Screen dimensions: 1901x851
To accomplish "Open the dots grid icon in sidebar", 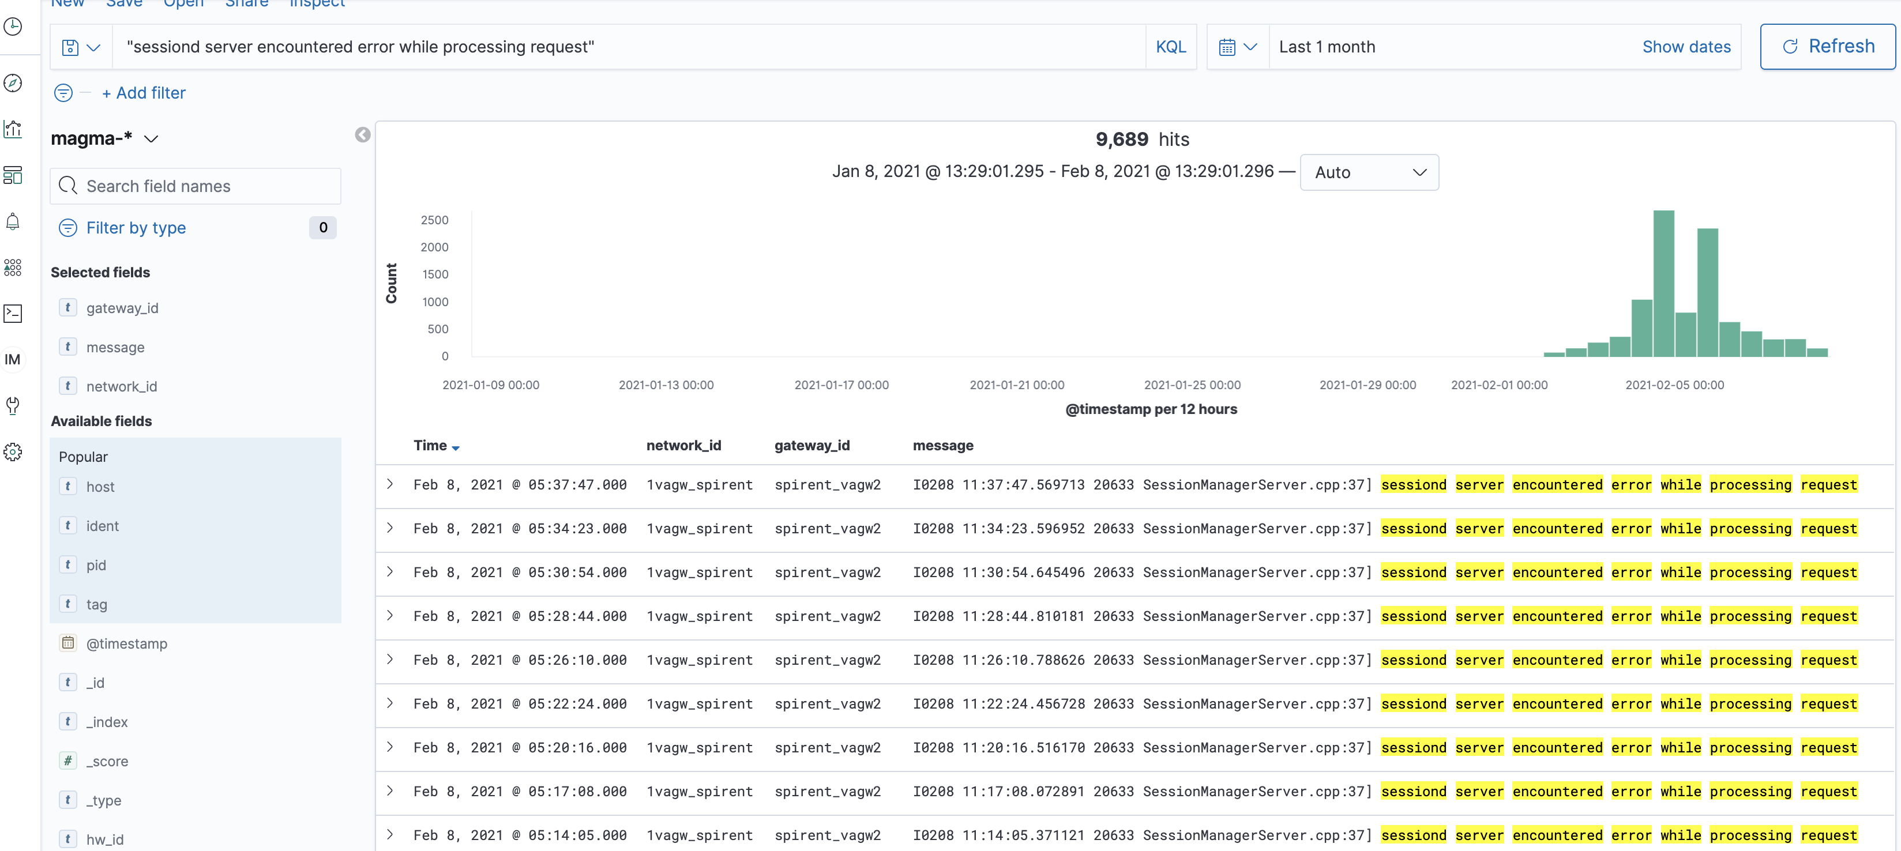I will 13,268.
